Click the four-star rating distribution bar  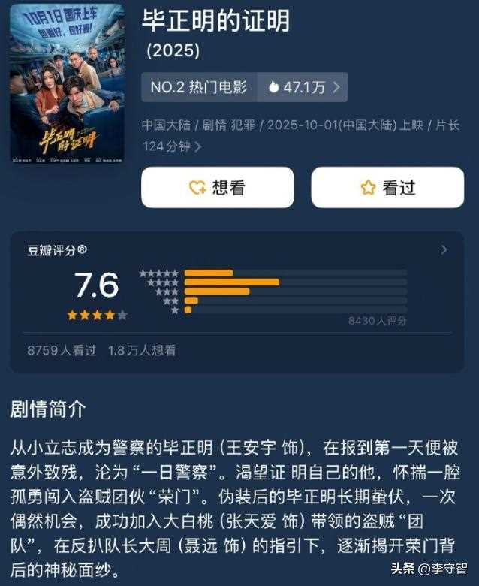[x=295, y=282]
